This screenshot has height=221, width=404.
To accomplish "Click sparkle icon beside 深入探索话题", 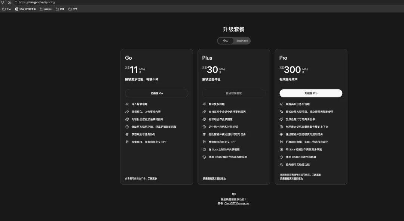I will (x=127, y=104).
